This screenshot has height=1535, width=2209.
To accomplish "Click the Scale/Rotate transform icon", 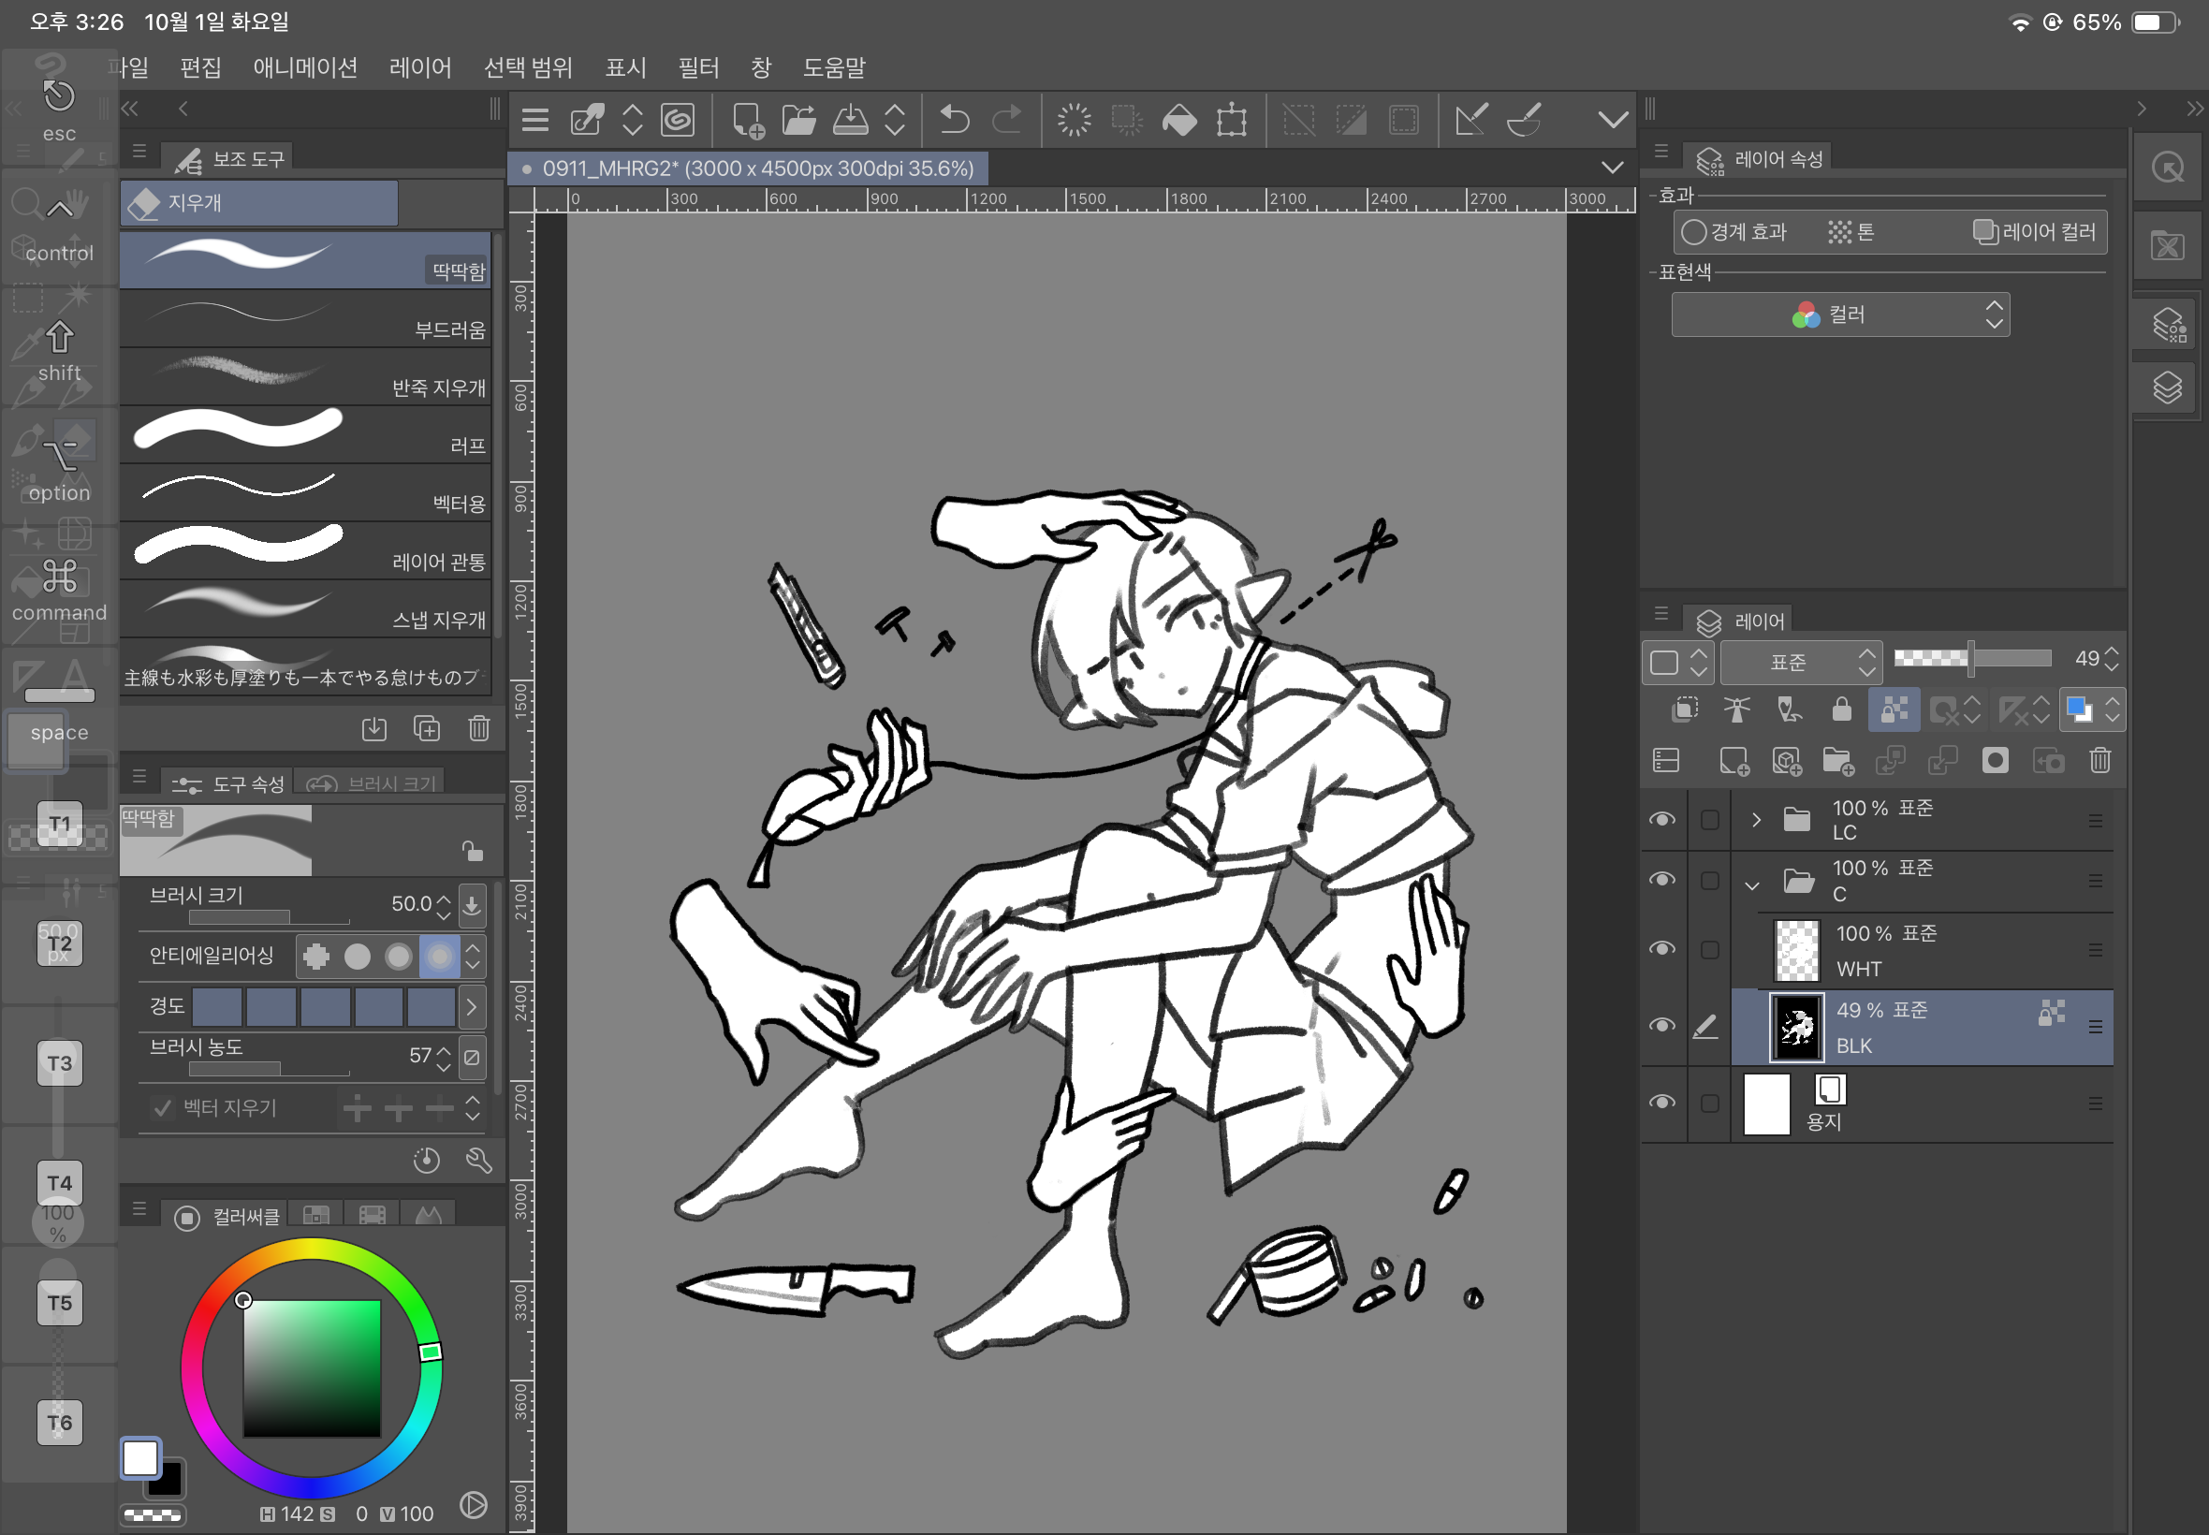I will [x=1231, y=120].
